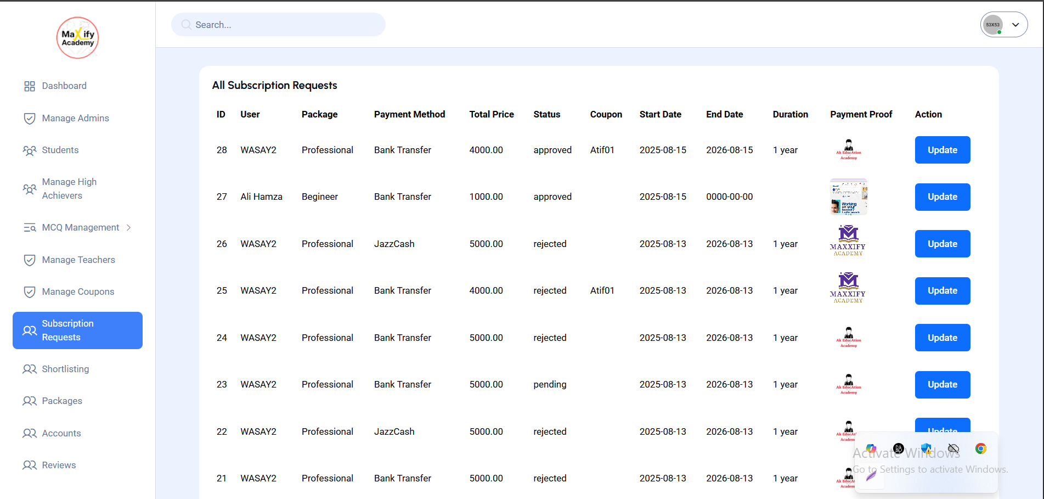The image size is (1044, 499).
Task: Click the profile avatar in top bar
Action: pyautogui.click(x=993, y=25)
